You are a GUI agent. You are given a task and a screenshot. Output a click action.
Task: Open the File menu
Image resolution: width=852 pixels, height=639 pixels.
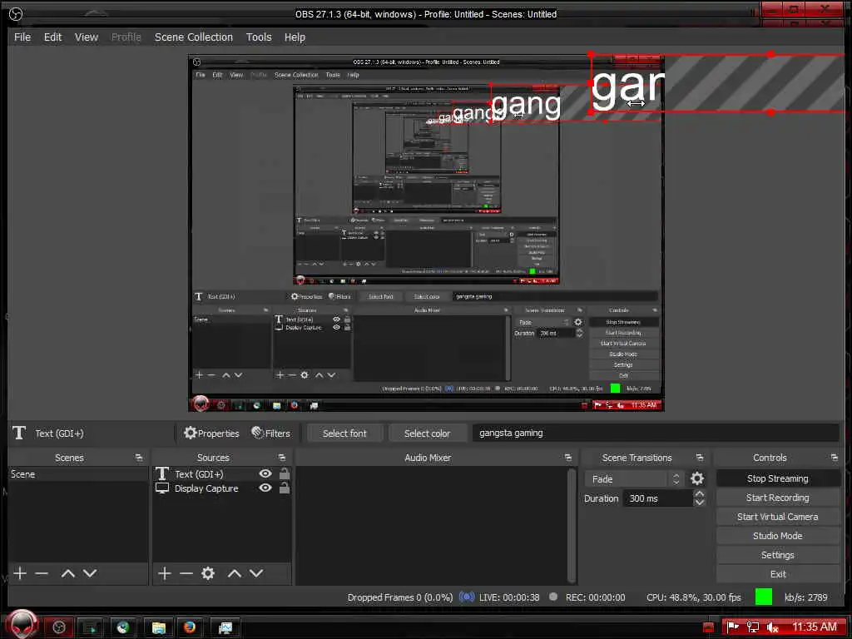click(x=22, y=37)
